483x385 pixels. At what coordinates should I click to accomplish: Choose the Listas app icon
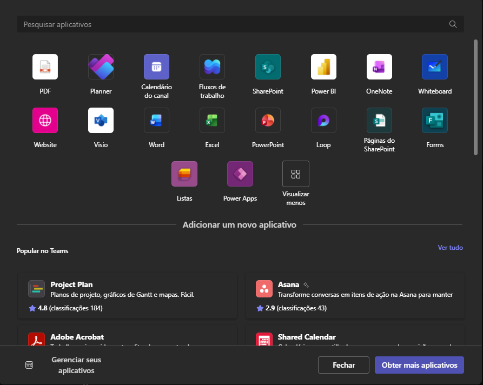184,174
